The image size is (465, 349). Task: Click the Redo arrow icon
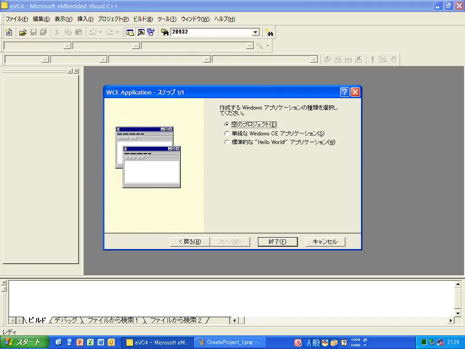pos(110,32)
